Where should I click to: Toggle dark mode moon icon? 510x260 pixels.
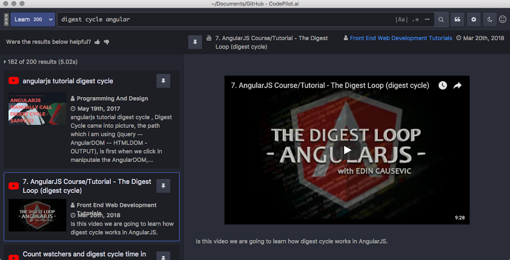point(489,20)
